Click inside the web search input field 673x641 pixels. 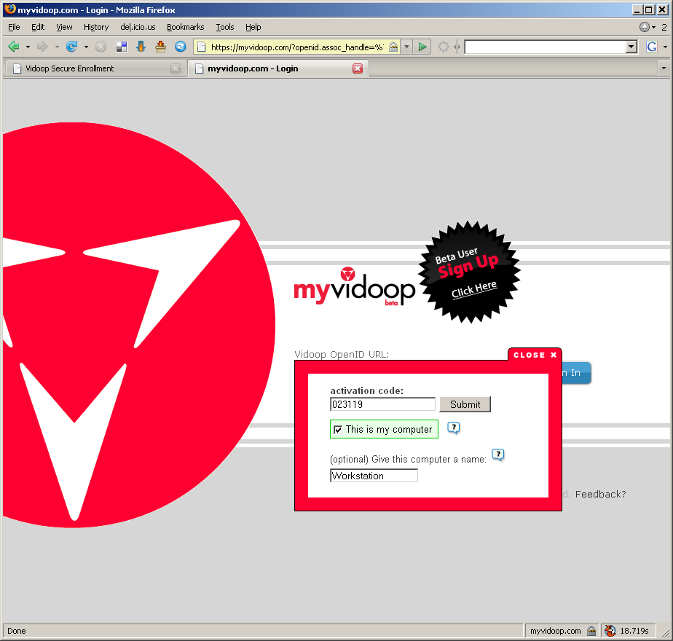[546, 47]
